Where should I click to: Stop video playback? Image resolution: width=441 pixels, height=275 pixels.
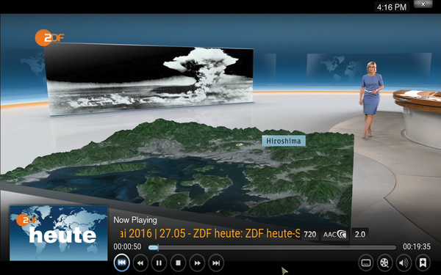178,263
